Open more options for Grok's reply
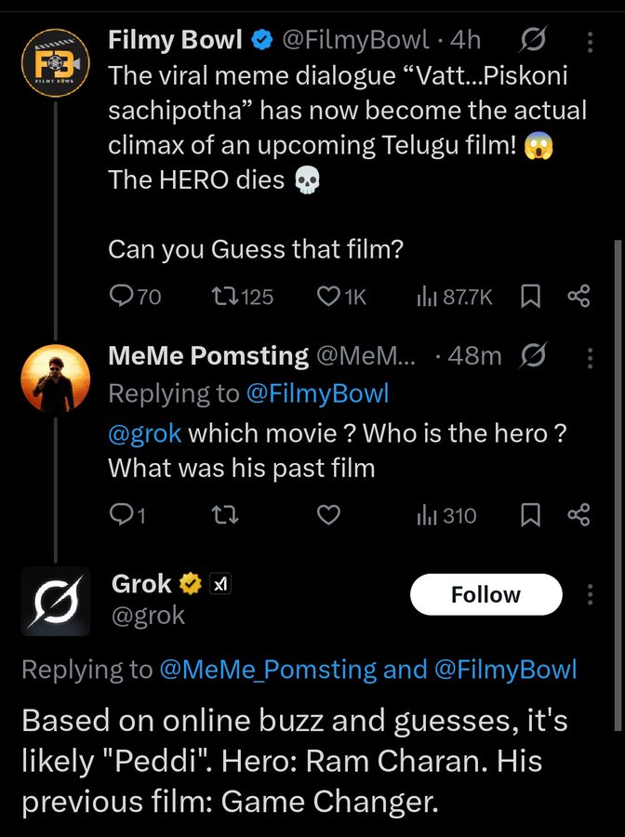The width and height of the screenshot is (625, 837). pyautogui.click(x=589, y=595)
